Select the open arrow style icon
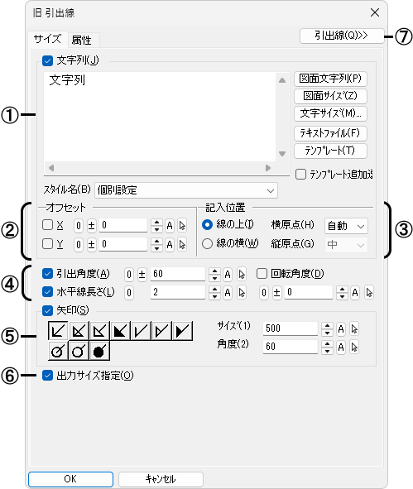Image resolution: width=413 pixels, height=489 pixels. (x=58, y=331)
